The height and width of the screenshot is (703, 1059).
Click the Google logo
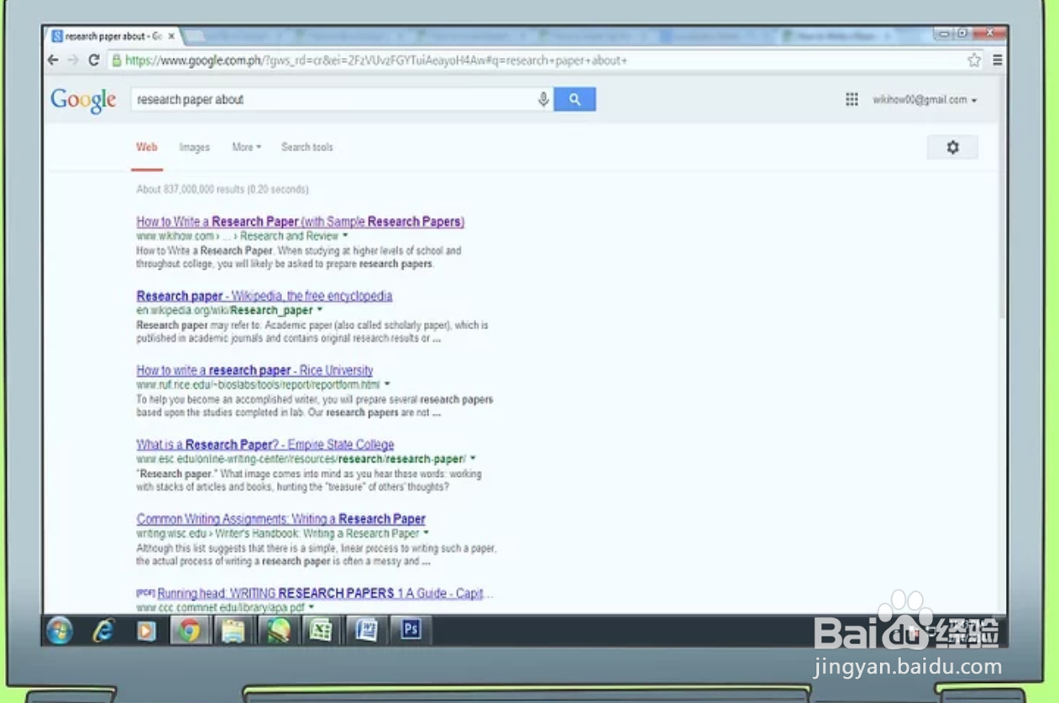83,100
